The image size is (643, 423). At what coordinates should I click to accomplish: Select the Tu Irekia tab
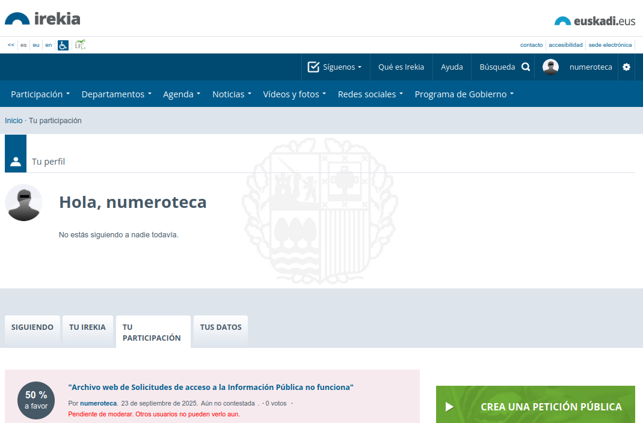point(87,327)
